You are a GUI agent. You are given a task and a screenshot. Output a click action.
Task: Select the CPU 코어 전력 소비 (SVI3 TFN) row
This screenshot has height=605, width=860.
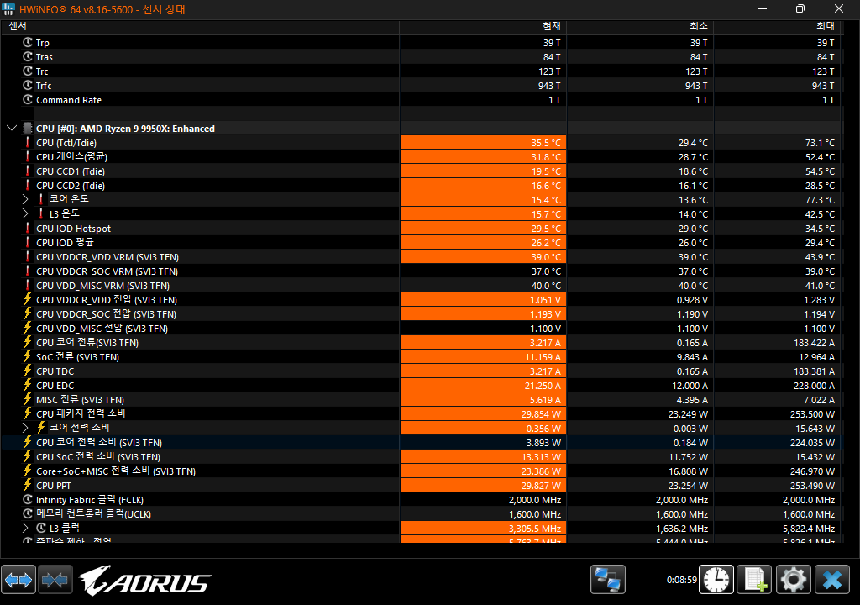pyautogui.click(x=421, y=442)
